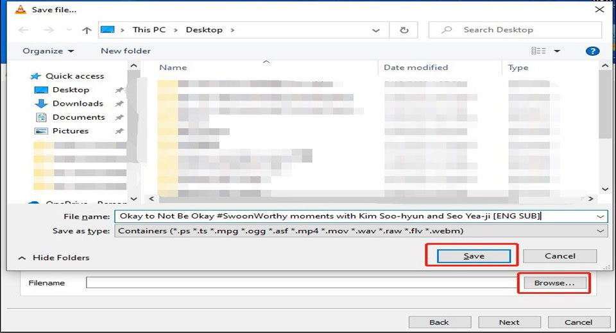Collapse folders via Hide Folders
Viewport: 616px width, 333px height.
(x=54, y=257)
